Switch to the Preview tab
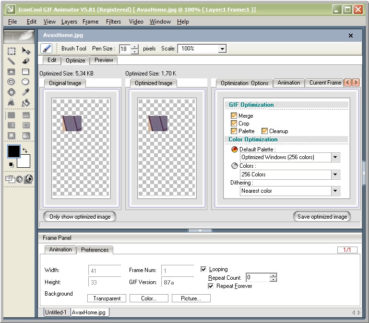 tap(104, 60)
